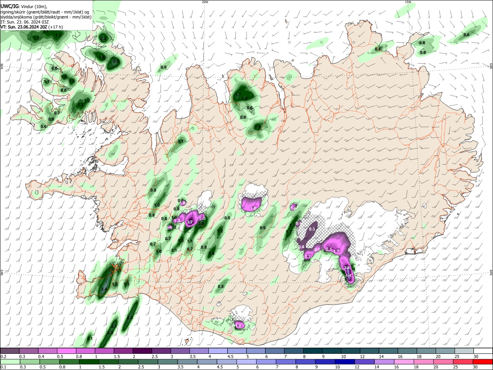Select dark purple upper swatch between 2 and 2.5

[142, 351]
